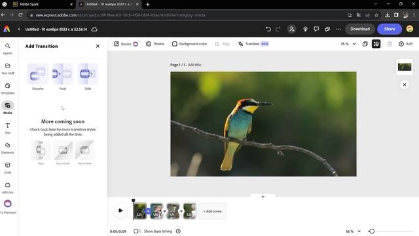The height and width of the screenshot is (236, 419).
Task: Open Background color option
Action: point(189,44)
